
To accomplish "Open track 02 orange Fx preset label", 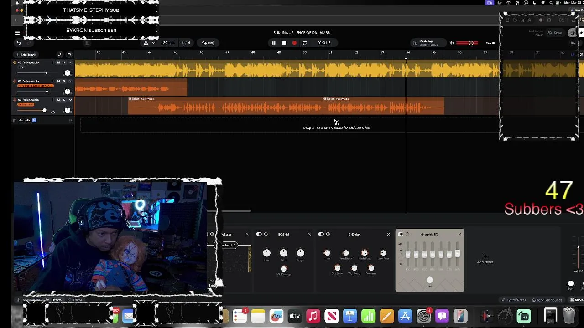I will tap(36, 86).
